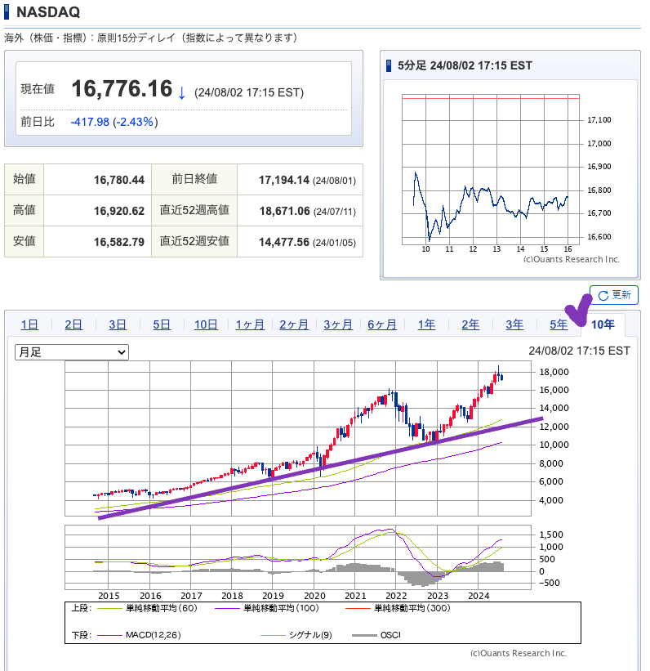
Task: Switch chart to 5年 period
Action: (x=559, y=324)
